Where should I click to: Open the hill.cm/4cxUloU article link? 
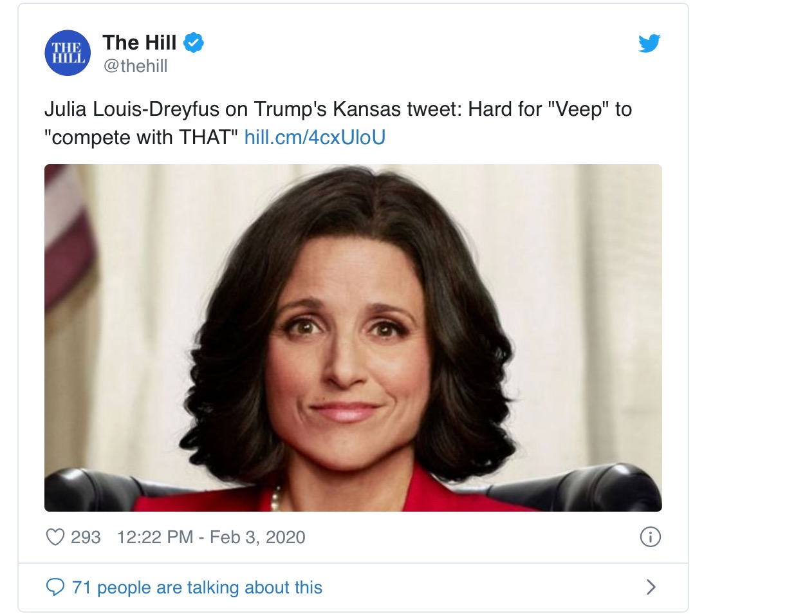point(315,138)
